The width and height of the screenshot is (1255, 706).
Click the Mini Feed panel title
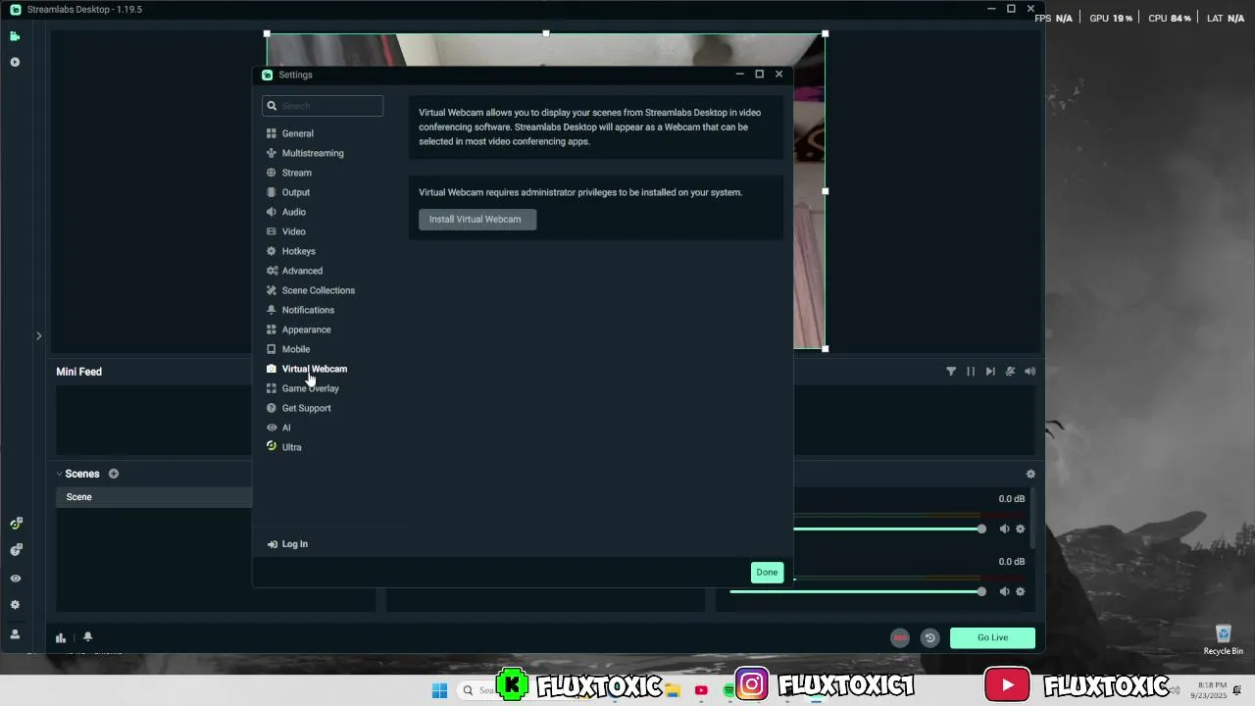(78, 372)
